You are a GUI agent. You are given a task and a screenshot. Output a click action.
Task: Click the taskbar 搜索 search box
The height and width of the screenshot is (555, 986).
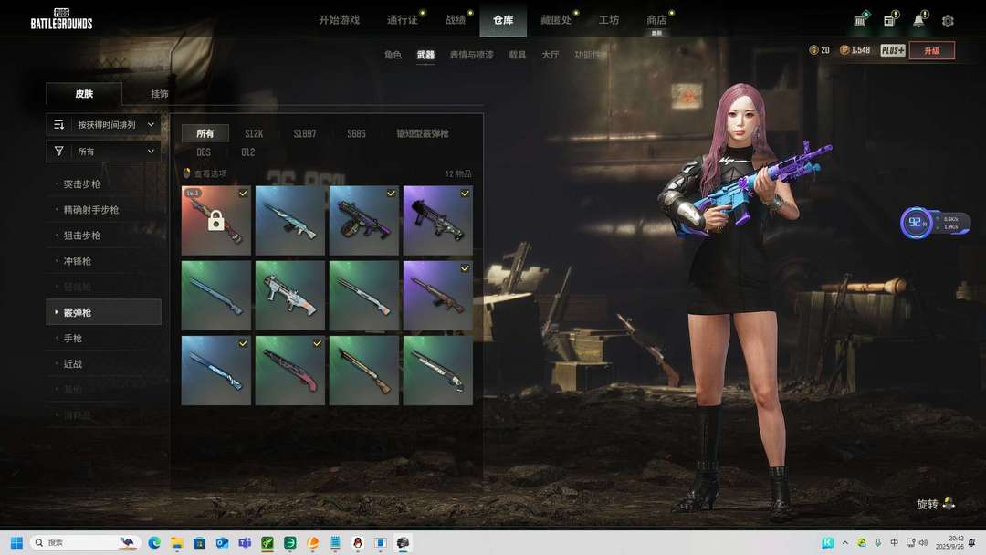tap(85, 542)
